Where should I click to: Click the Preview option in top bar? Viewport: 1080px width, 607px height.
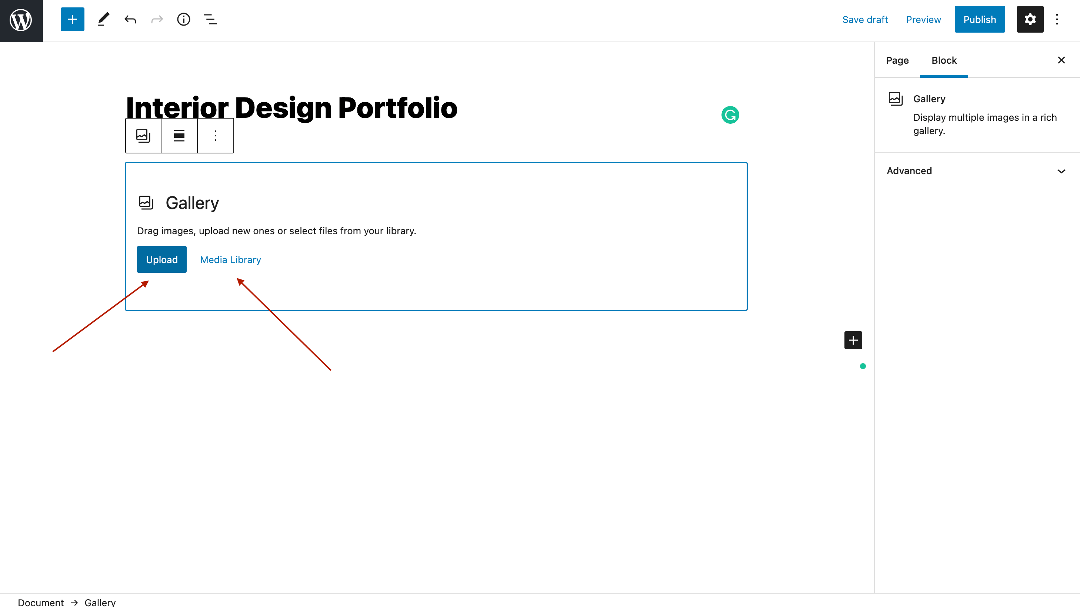click(x=923, y=19)
